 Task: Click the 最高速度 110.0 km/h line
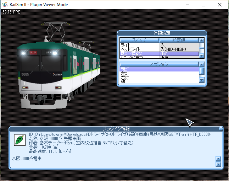click(x=50, y=151)
